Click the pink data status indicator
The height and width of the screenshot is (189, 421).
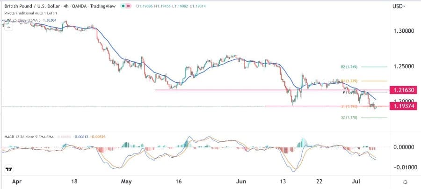129,6
